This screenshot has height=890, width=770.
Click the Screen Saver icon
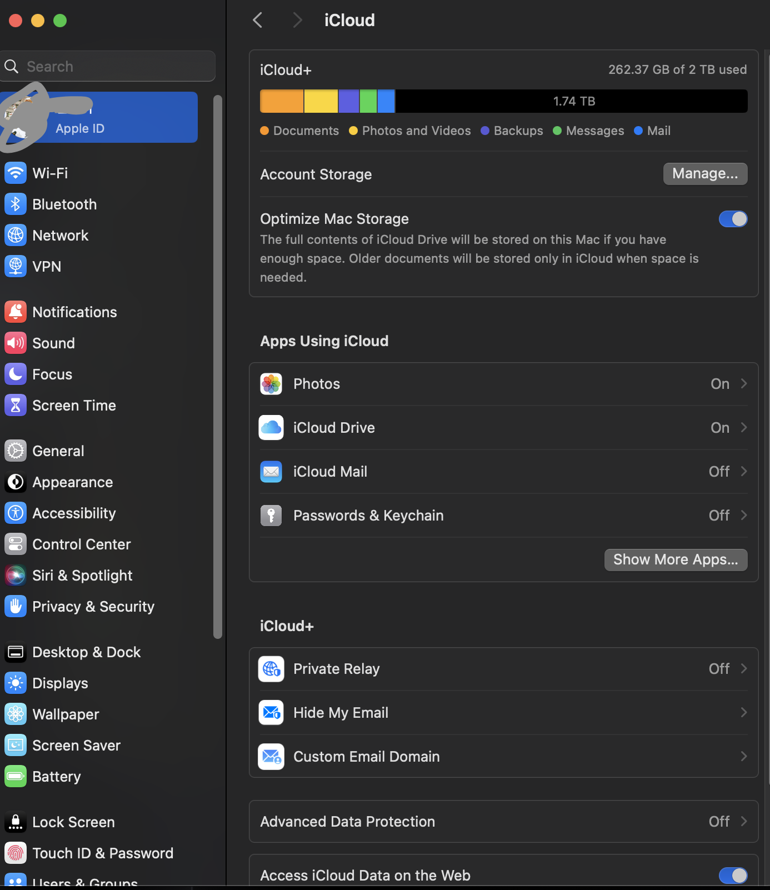coord(16,745)
